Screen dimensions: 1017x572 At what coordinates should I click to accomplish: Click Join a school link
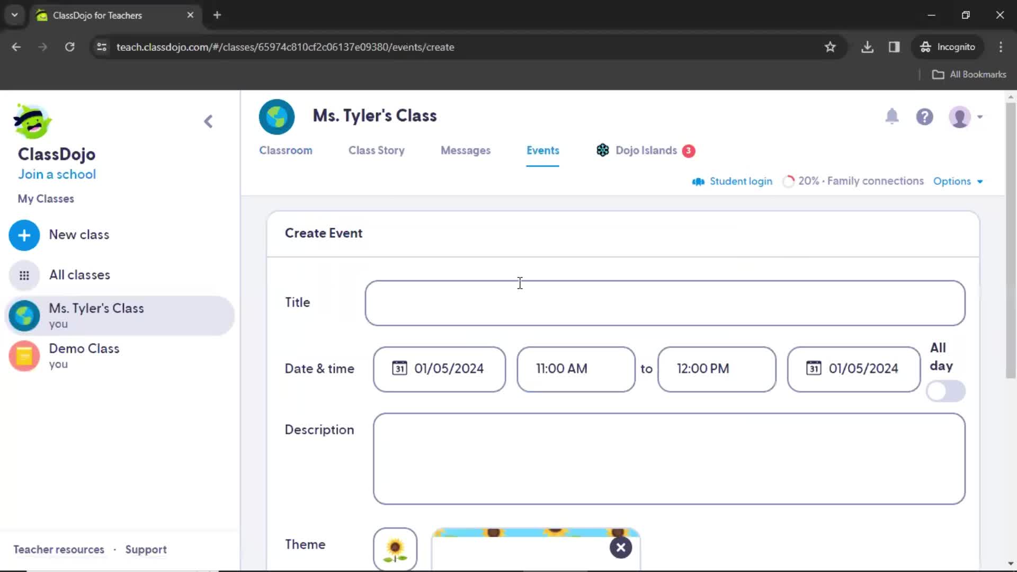point(57,174)
